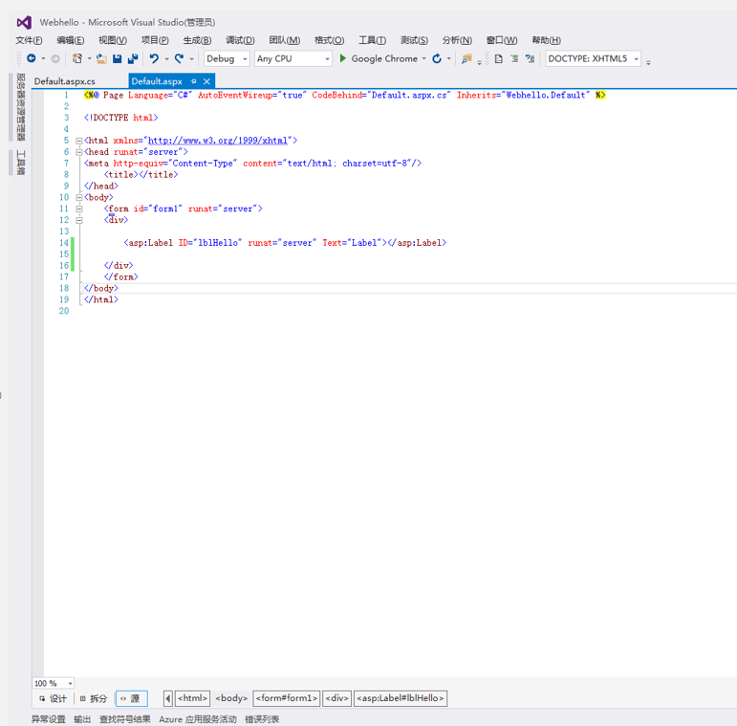
Task: Pin the active Default.aspx tab
Action: [194, 81]
